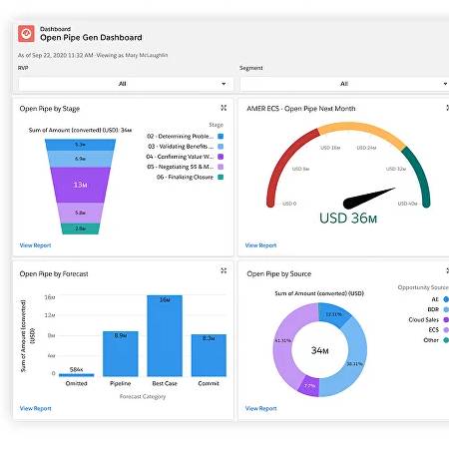View Report under AMER ECS gauge

tap(260, 245)
